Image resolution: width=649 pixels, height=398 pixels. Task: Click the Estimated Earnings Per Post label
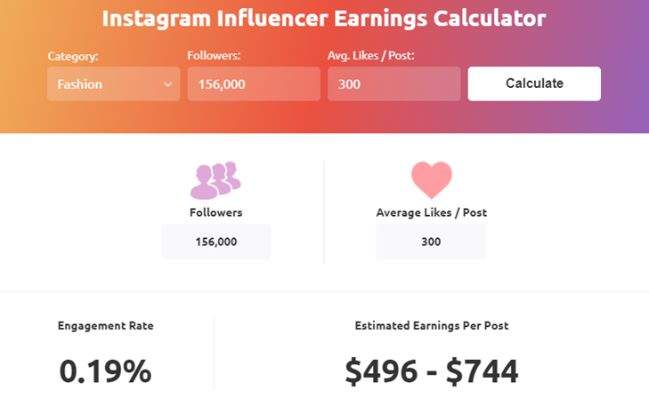click(x=431, y=326)
